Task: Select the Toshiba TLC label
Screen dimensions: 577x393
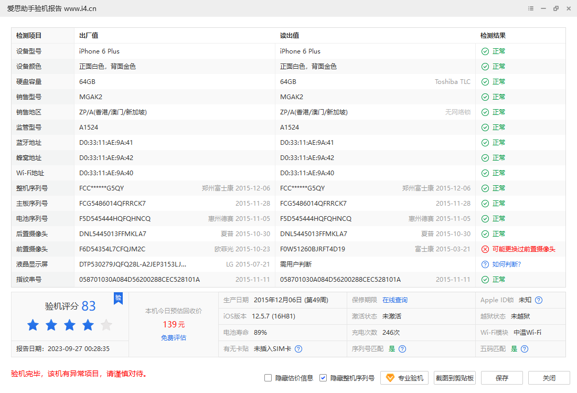Action: [453, 82]
